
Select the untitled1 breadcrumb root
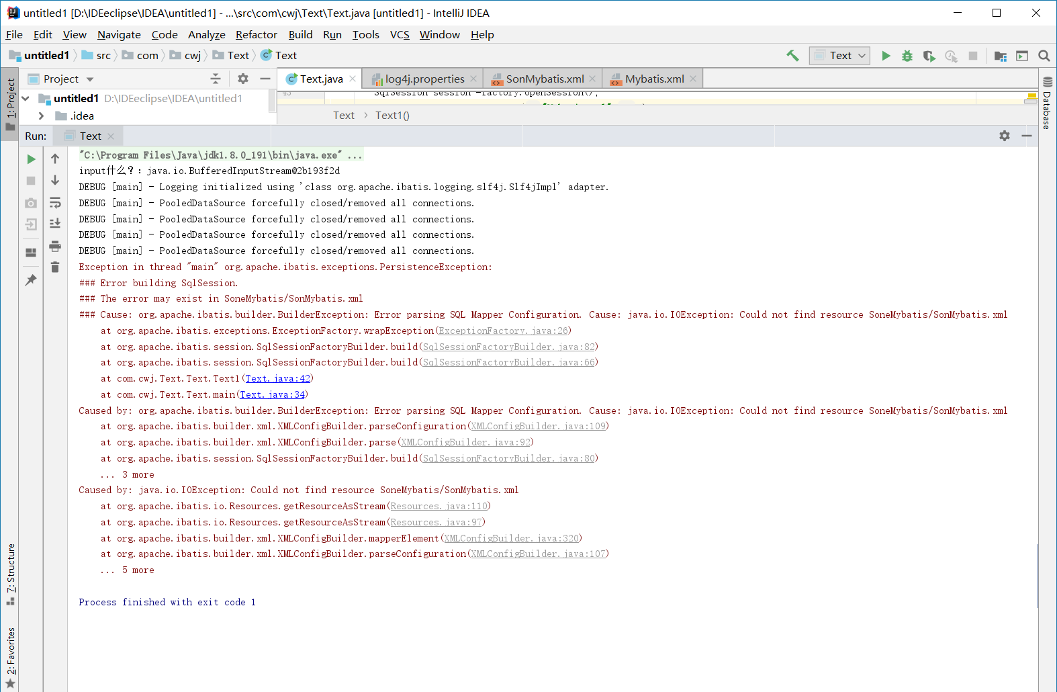(40, 56)
